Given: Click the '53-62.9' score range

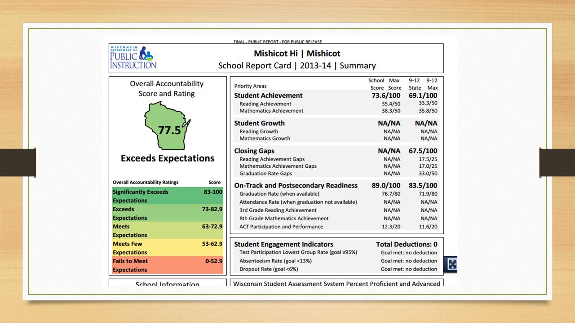Looking at the screenshot, I should (x=212, y=244).
